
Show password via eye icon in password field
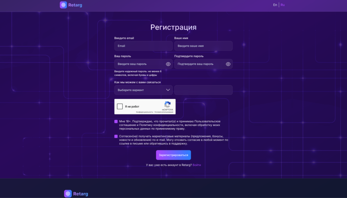[x=168, y=64]
